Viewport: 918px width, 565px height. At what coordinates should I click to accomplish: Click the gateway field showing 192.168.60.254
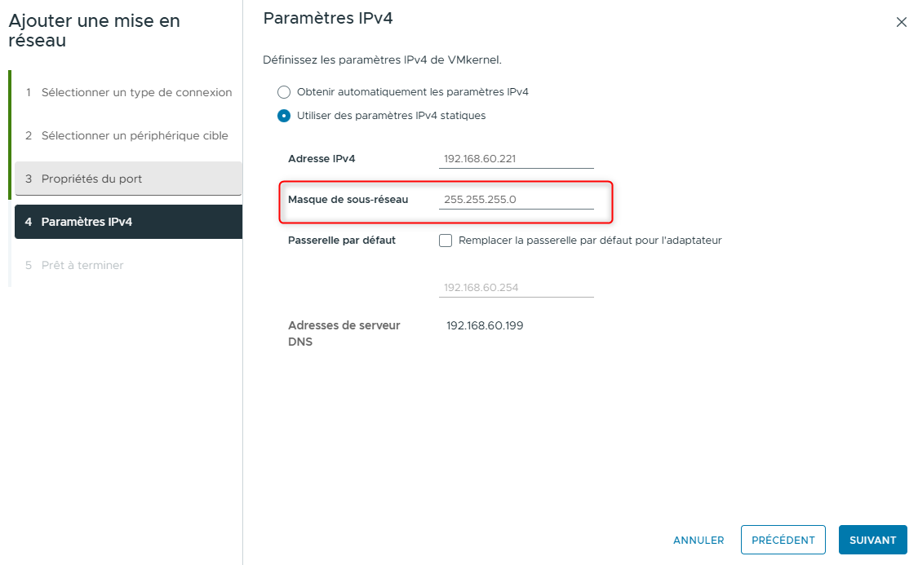(516, 288)
